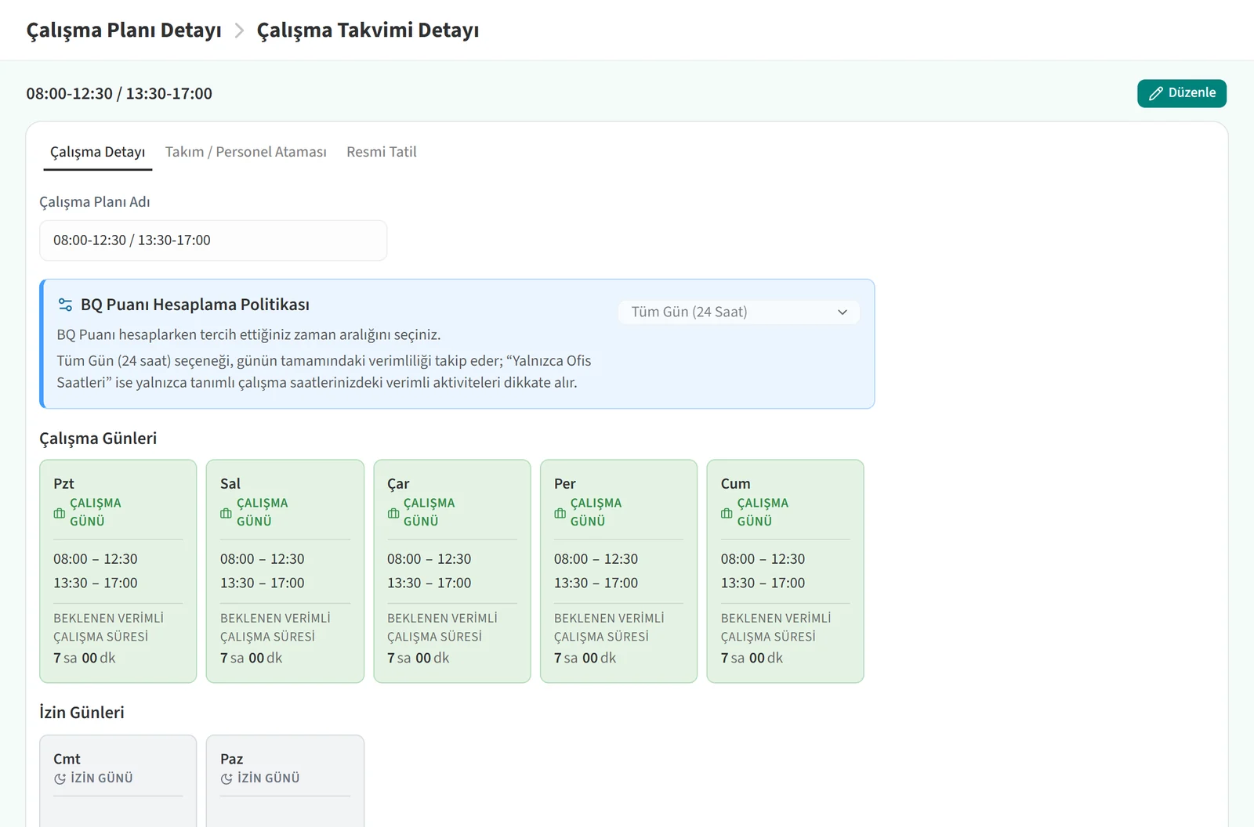Go back to Çalışma Planı Detayı breadcrumb

[124, 31]
